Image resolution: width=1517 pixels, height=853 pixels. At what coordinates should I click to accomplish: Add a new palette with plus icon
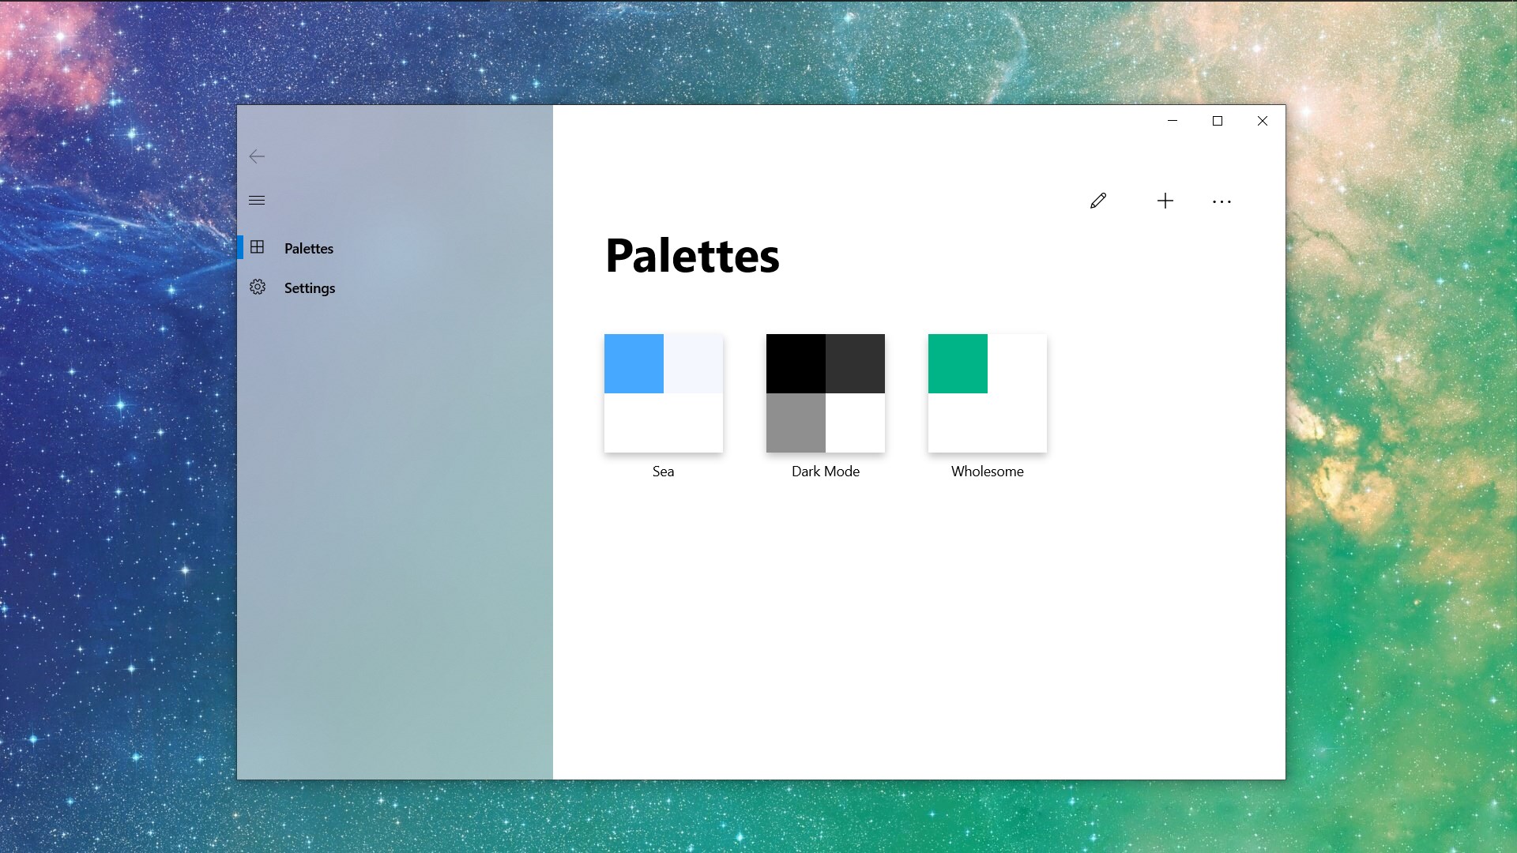[1165, 201]
